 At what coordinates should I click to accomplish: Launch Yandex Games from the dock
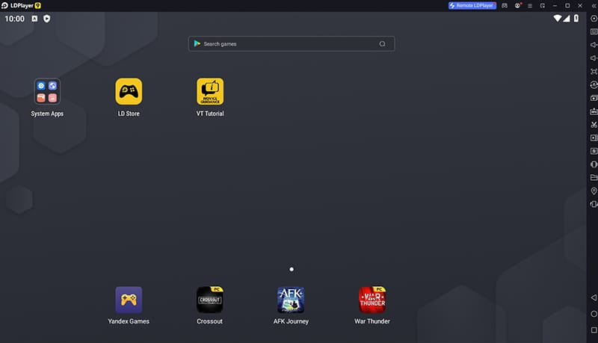click(x=129, y=300)
